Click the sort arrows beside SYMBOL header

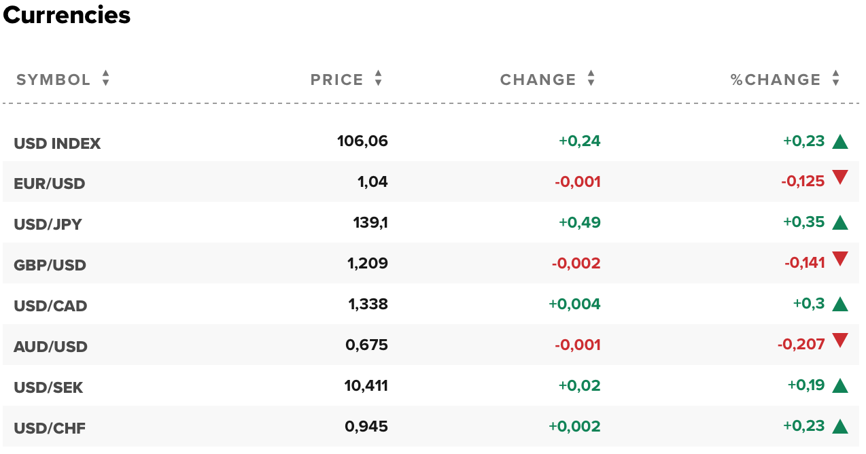pos(105,79)
